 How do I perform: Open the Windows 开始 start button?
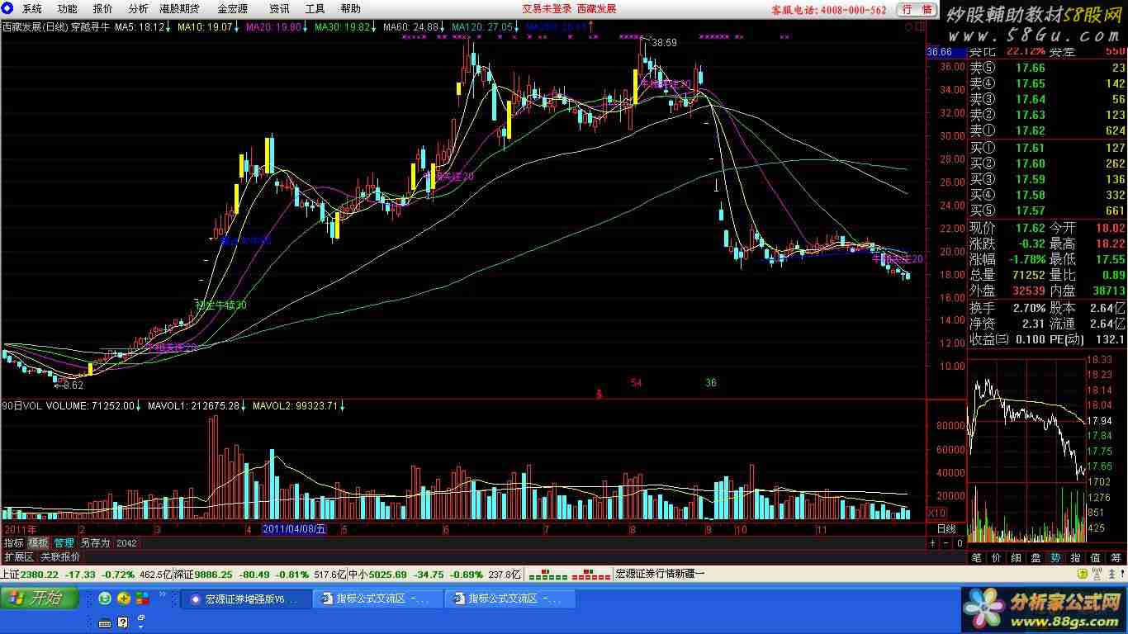coord(40,599)
